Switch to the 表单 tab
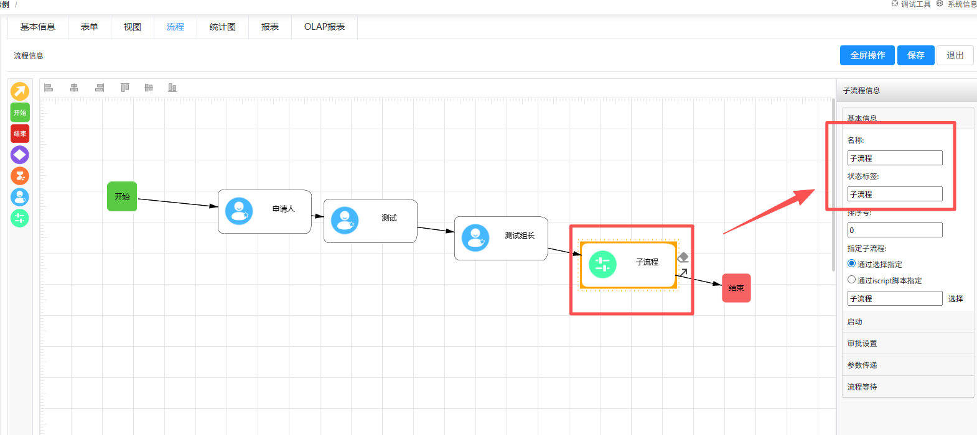Image resolution: width=977 pixels, height=435 pixels. (x=90, y=27)
